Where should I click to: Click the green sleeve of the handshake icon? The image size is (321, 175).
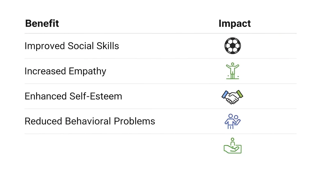240,94
